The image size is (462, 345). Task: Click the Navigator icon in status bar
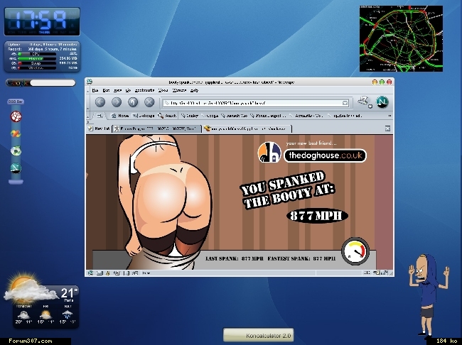click(x=90, y=273)
